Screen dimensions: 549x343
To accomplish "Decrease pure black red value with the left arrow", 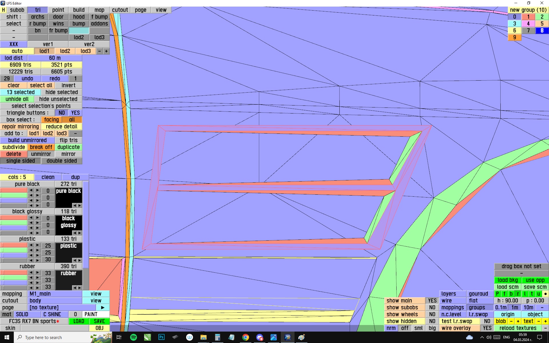I will (x=31, y=190).
